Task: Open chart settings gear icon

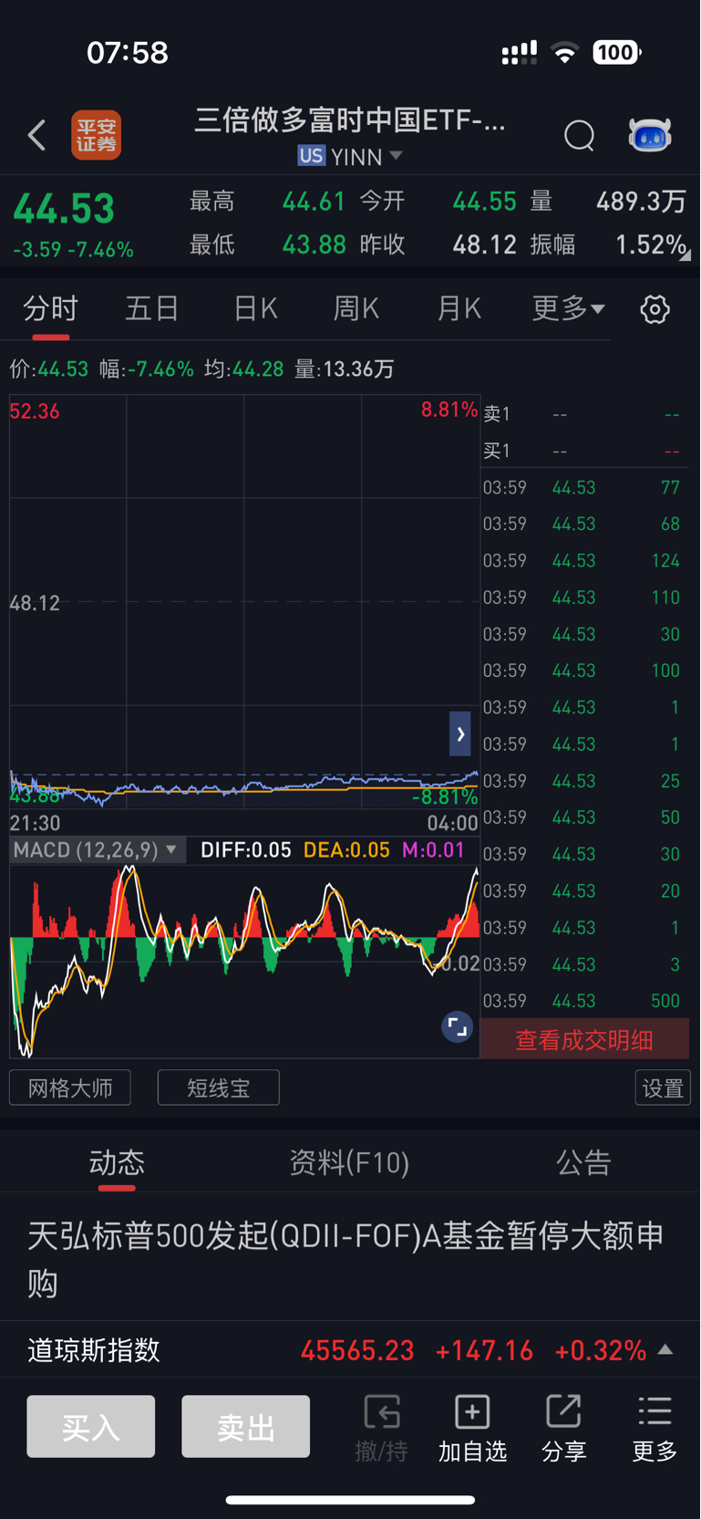Action: coord(655,309)
